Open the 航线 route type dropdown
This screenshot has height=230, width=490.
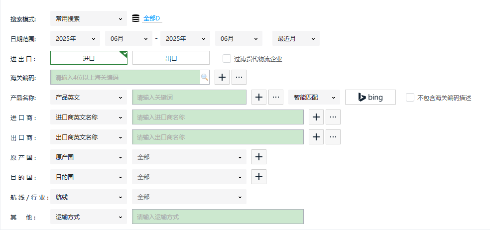[89, 197]
